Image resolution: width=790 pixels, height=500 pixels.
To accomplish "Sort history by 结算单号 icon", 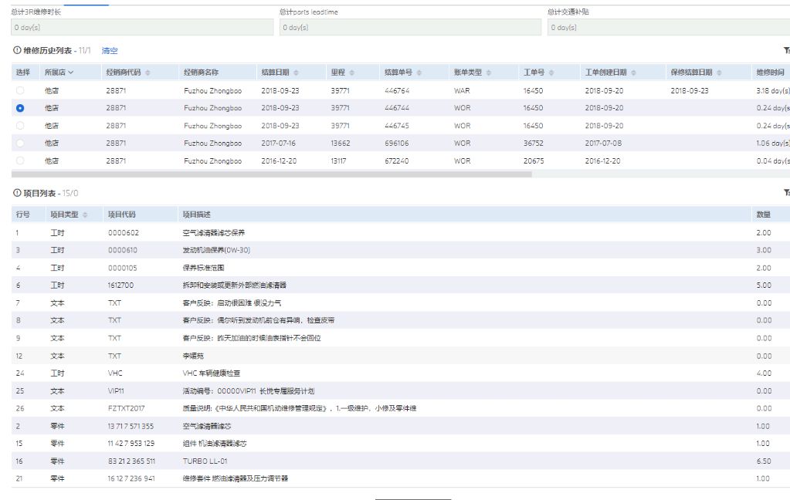I will point(419,73).
